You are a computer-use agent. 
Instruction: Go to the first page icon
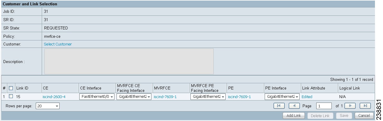pos(279,106)
